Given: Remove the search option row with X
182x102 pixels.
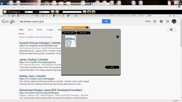Looking at the screenshot, I should pos(117,37).
